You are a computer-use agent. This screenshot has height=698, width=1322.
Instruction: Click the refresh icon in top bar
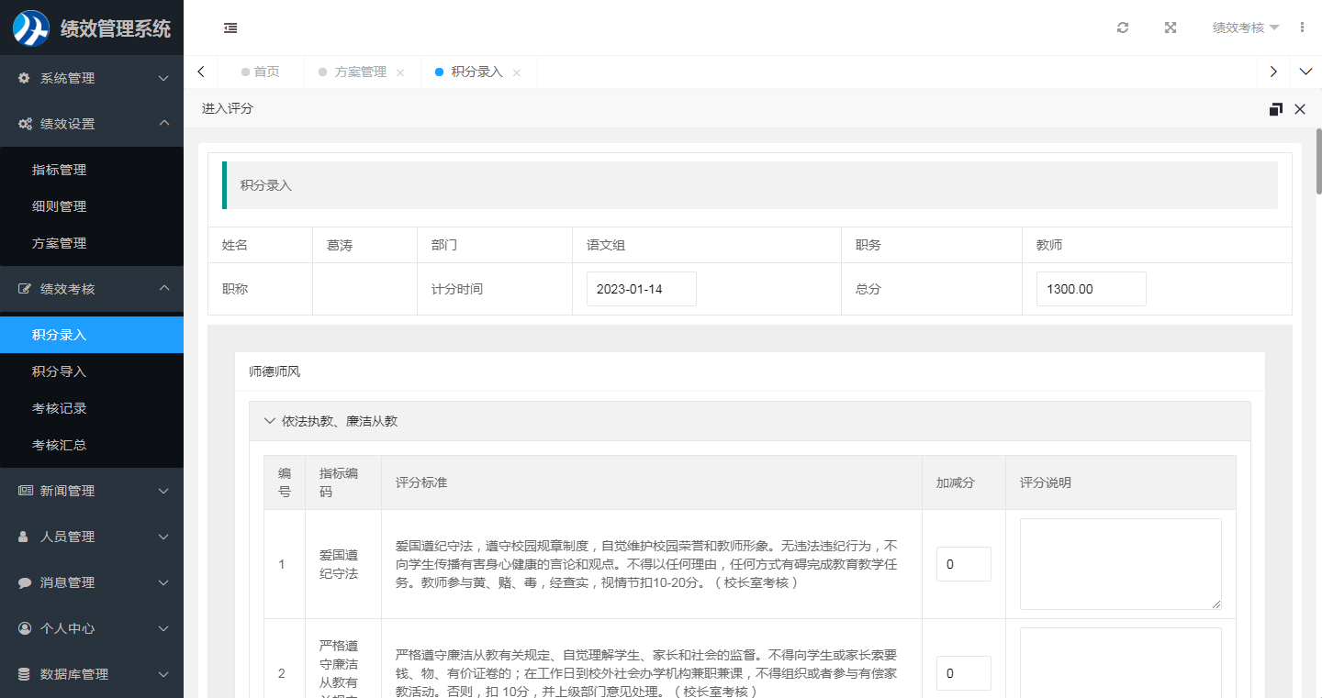pos(1122,28)
